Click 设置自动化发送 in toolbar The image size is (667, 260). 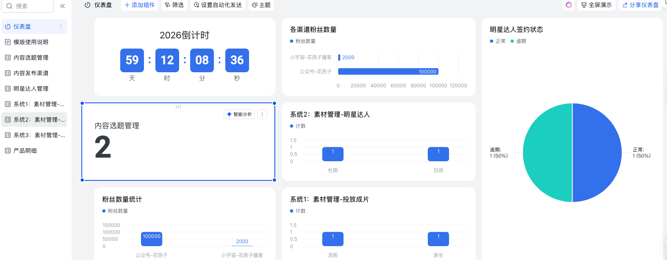[x=218, y=5]
